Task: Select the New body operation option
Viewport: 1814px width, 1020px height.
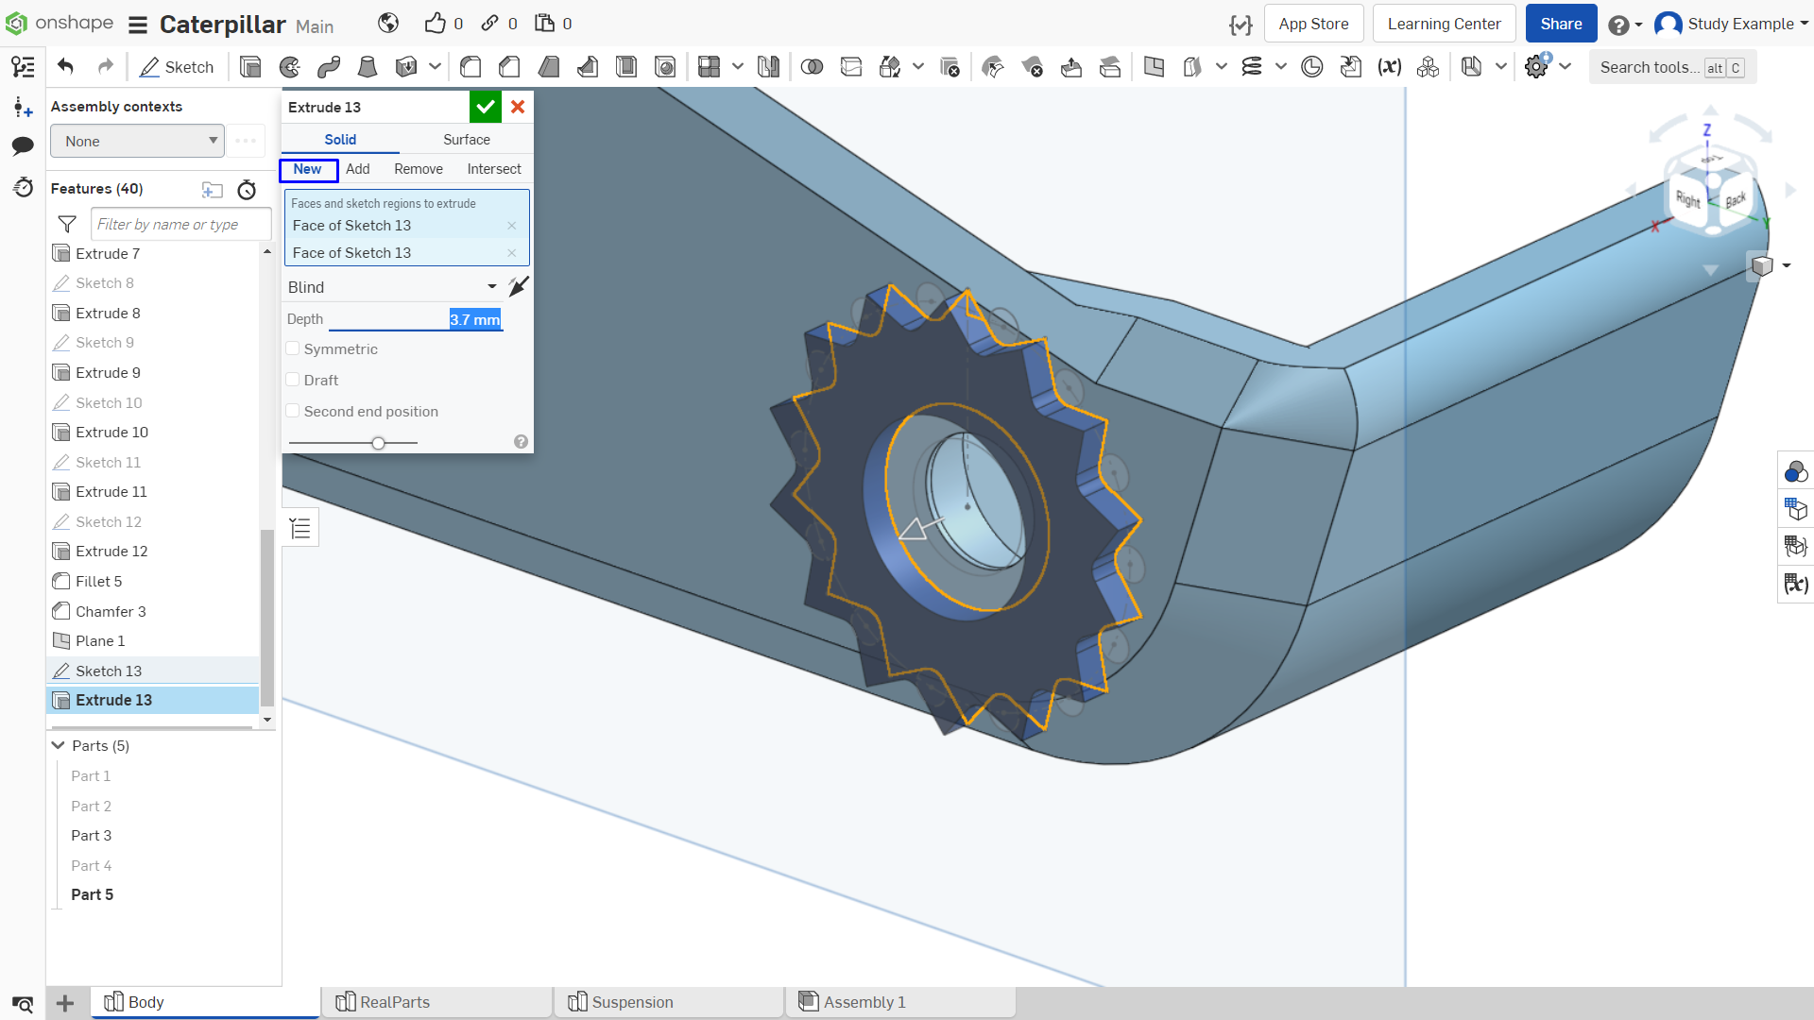Action: [x=308, y=169]
